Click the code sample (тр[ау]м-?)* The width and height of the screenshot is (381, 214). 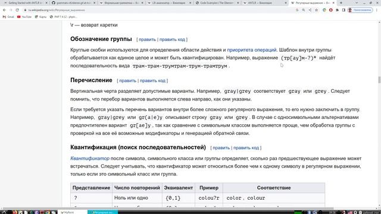[299, 58]
